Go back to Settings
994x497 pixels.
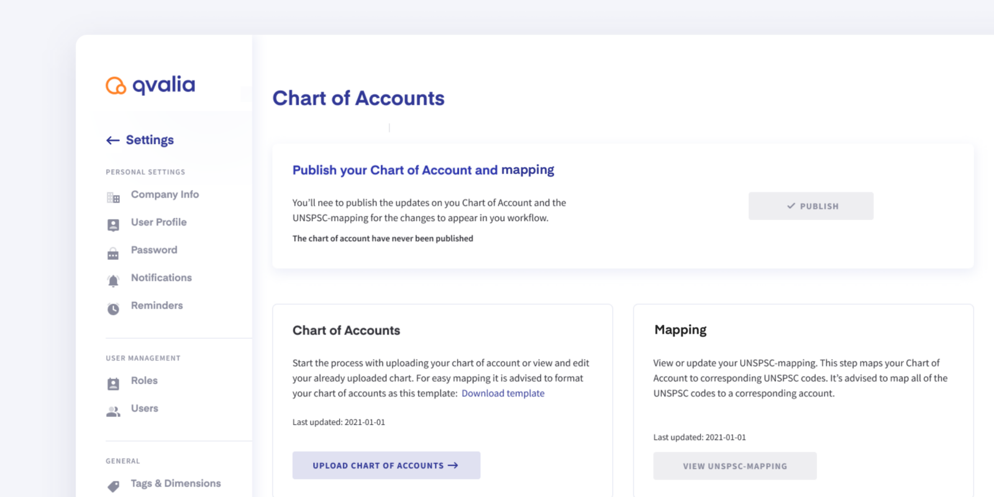click(x=149, y=140)
